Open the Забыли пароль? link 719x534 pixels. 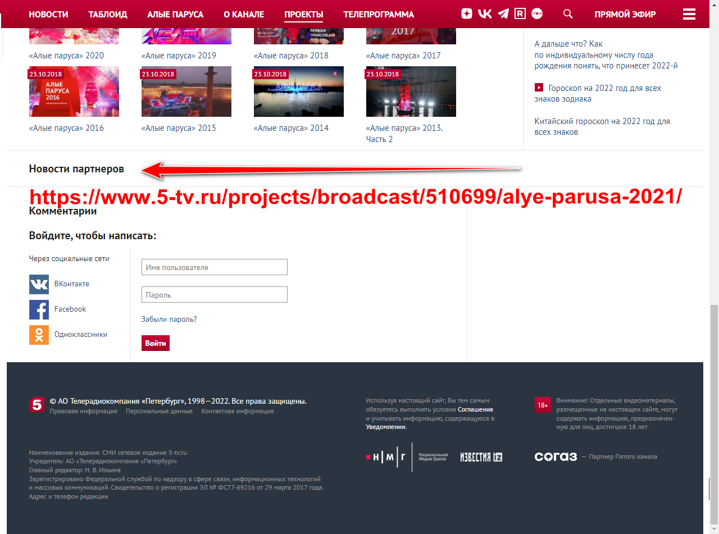(168, 318)
